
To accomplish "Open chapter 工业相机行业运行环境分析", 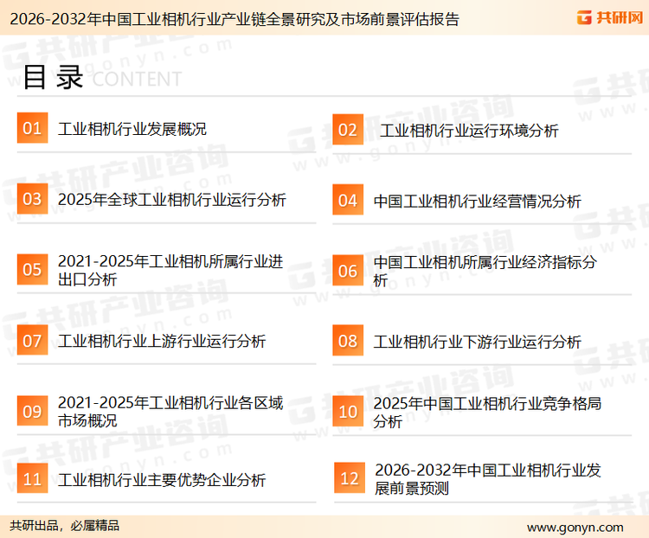I will [469, 131].
